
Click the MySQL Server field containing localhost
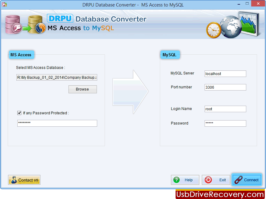225,74
